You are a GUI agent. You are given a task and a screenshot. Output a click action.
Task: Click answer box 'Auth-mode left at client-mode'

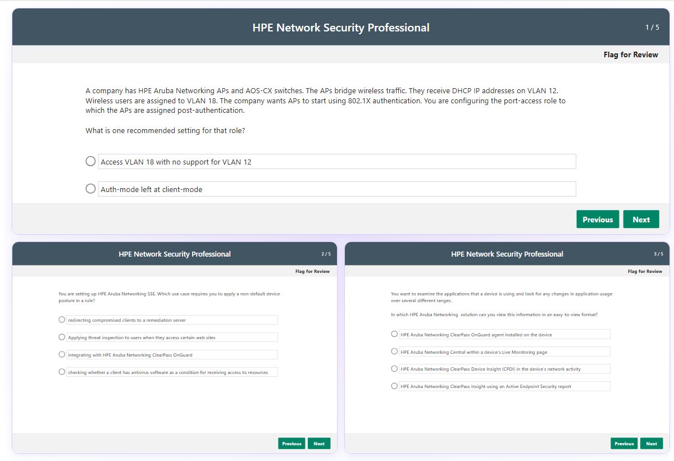coord(337,189)
